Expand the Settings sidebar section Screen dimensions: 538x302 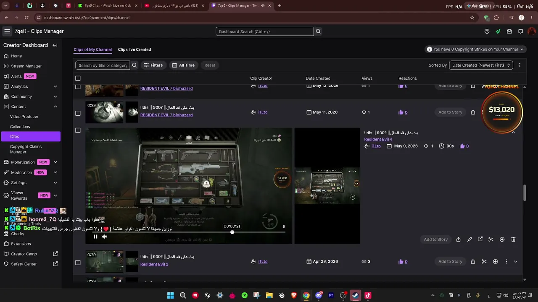[x=55, y=183]
